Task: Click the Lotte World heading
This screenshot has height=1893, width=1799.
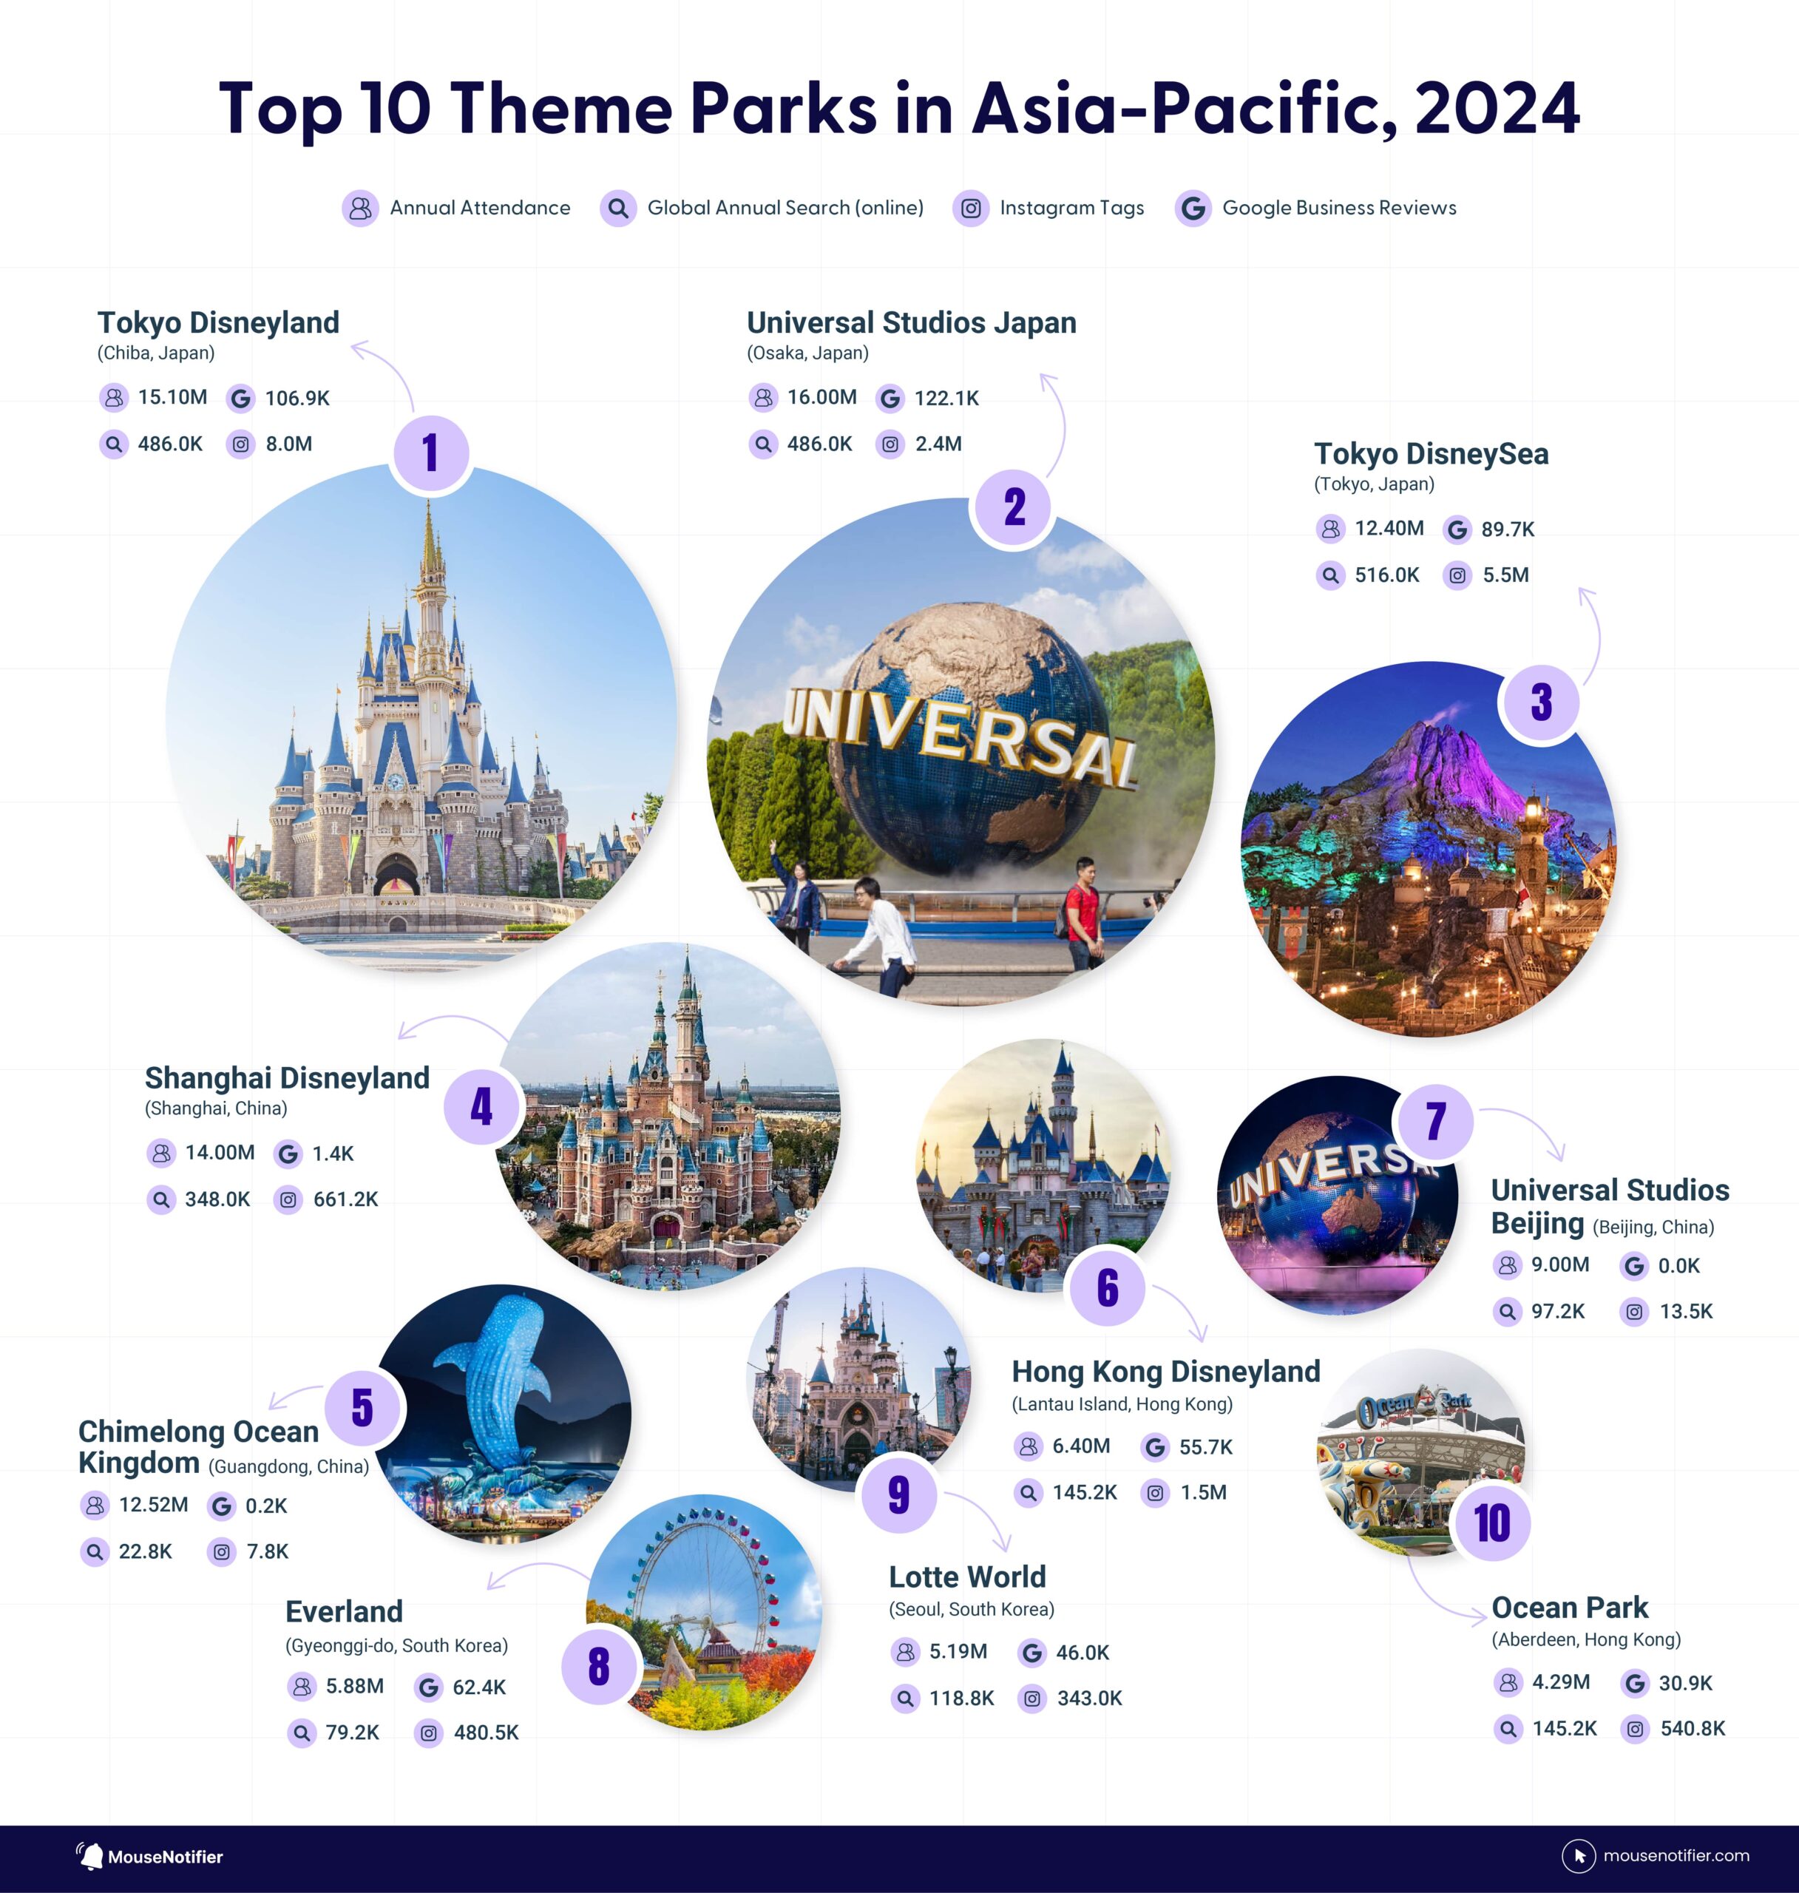Action: [968, 1577]
